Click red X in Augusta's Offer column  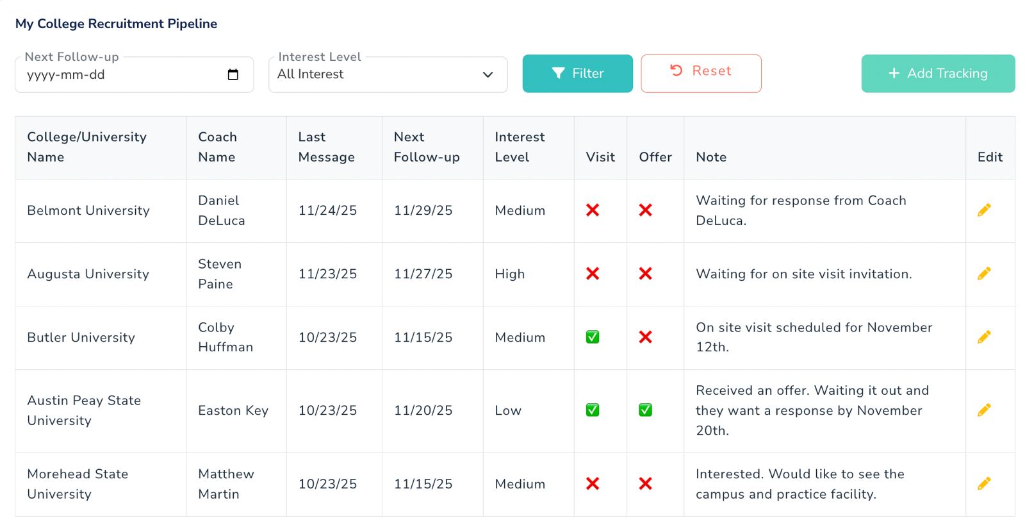pos(645,274)
